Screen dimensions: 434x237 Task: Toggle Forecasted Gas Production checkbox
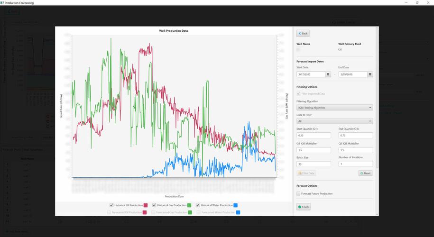(153, 212)
